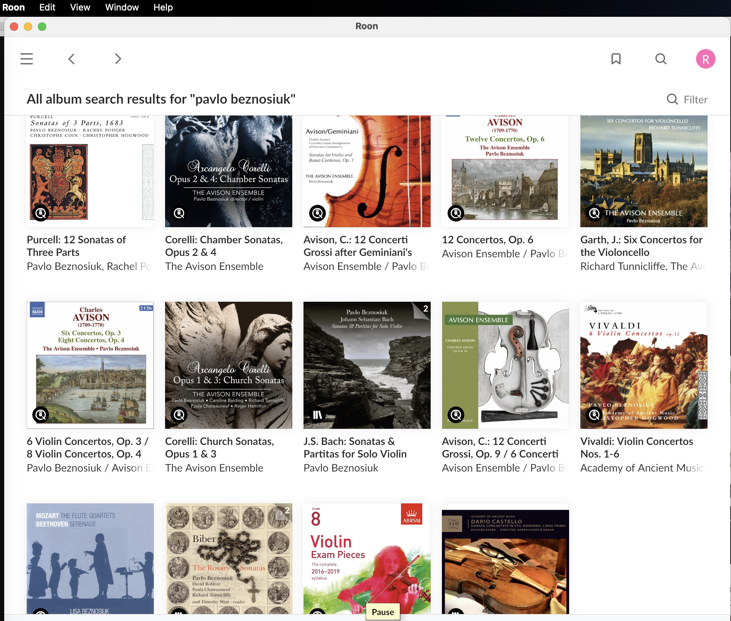Click artist 'Pavlo Beznosiuk / Avison E…' under 6 Violin Concertos
Image resolution: width=731 pixels, height=621 pixels.
click(89, 468)
